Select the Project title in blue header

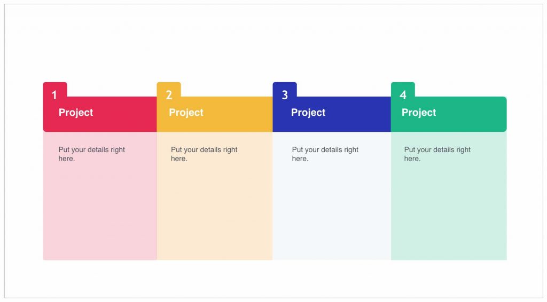coord(308,113)
